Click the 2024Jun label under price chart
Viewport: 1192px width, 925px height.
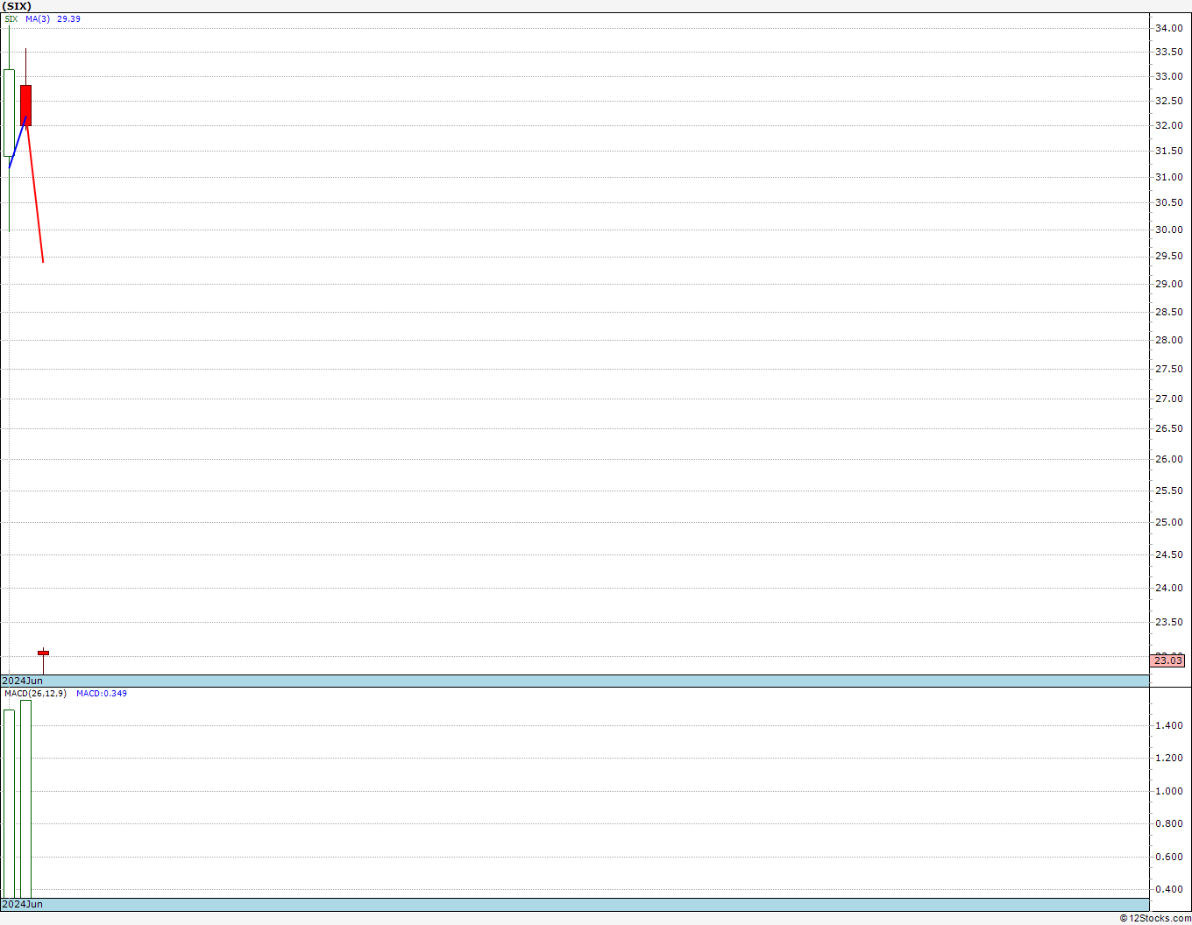click(x=23, y=681)
